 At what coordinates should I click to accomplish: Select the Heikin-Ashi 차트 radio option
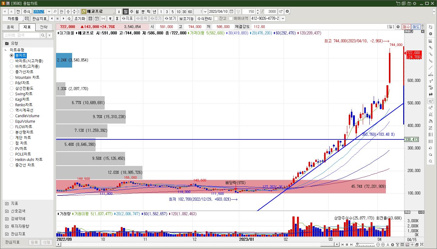(12, 160)
